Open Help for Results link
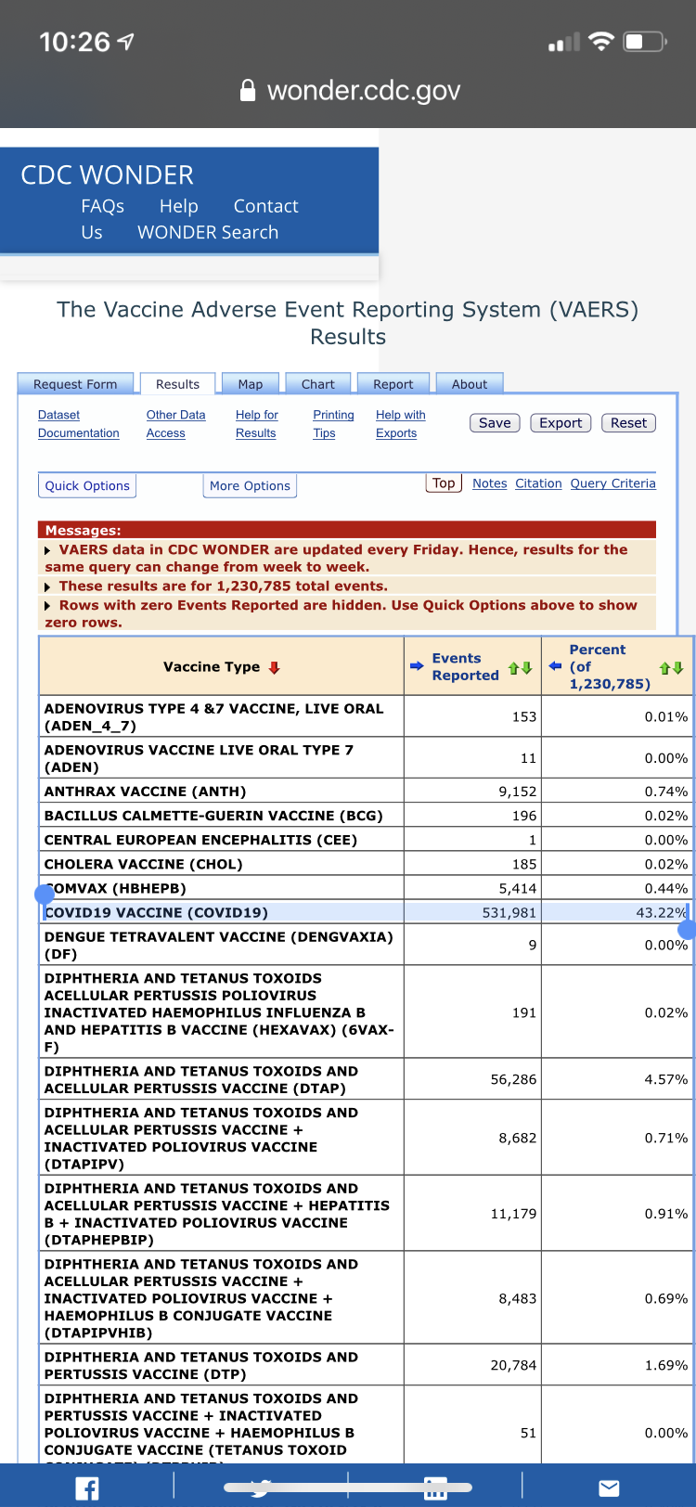Image resolution: width=696 pixels, height=1507 pixels. [x=256, y=424]
